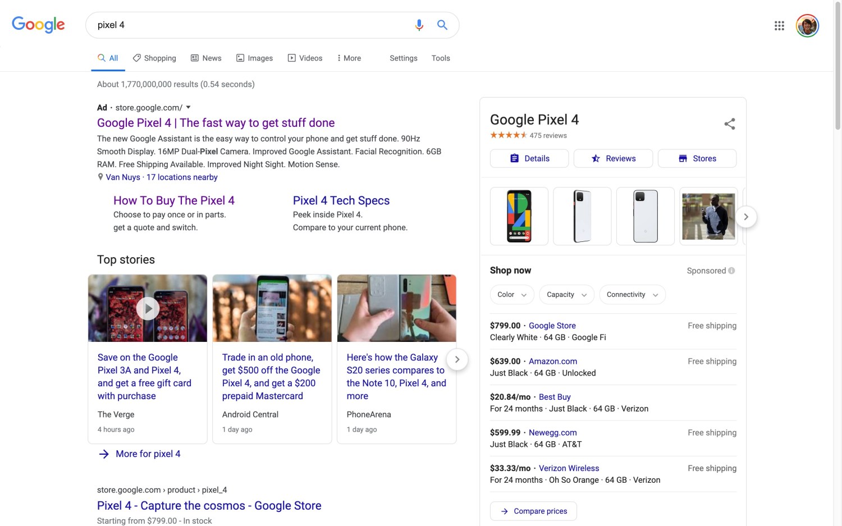842x526 pixels.
Task: Expand the Color filter dropdown
Action: [511, 295]
